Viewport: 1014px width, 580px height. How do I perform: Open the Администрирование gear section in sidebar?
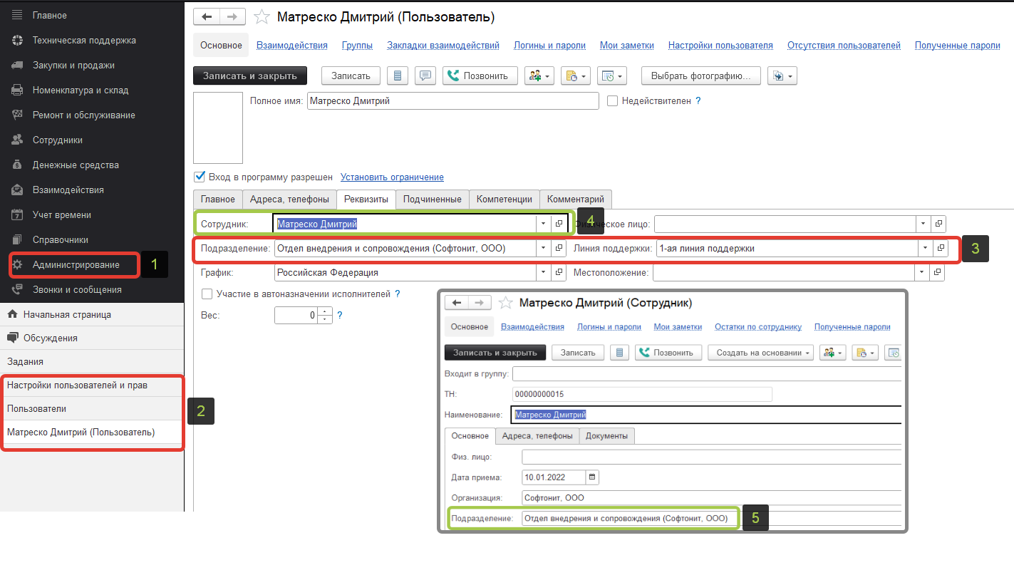(x=76, y=265)
